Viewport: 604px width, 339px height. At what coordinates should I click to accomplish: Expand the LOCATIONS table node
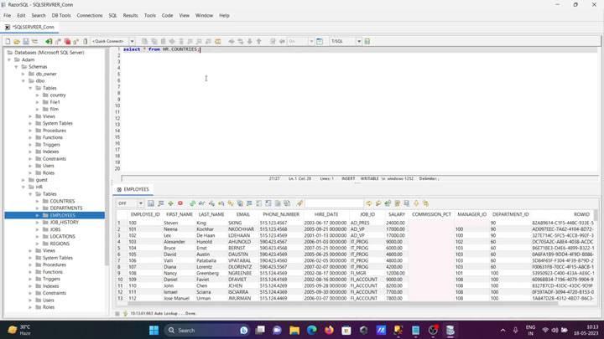[x=38, y=236]
